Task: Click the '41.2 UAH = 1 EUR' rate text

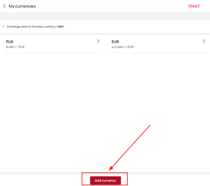Action: click(x=122, y=47)
